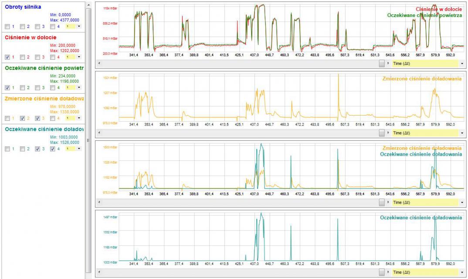Click left scroll arrow of top chart

[99, 63]
